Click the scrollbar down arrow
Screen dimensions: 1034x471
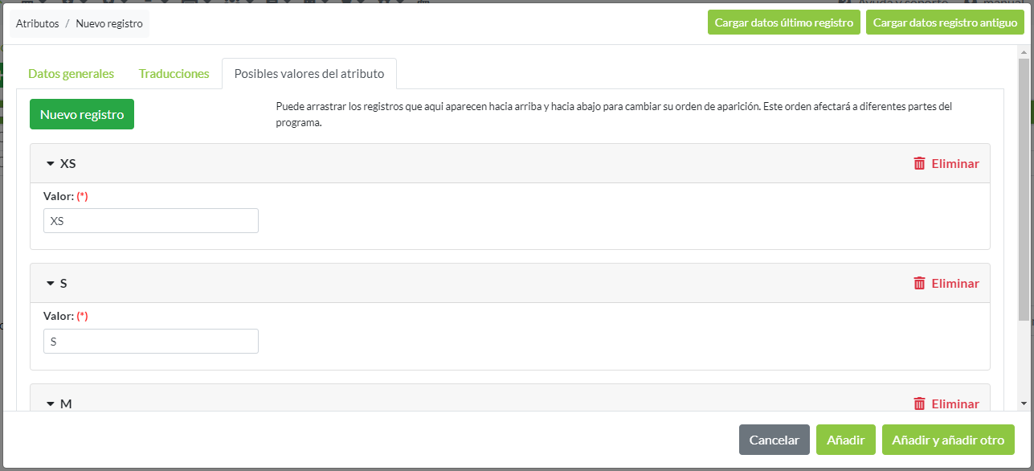pos(1023,403)
